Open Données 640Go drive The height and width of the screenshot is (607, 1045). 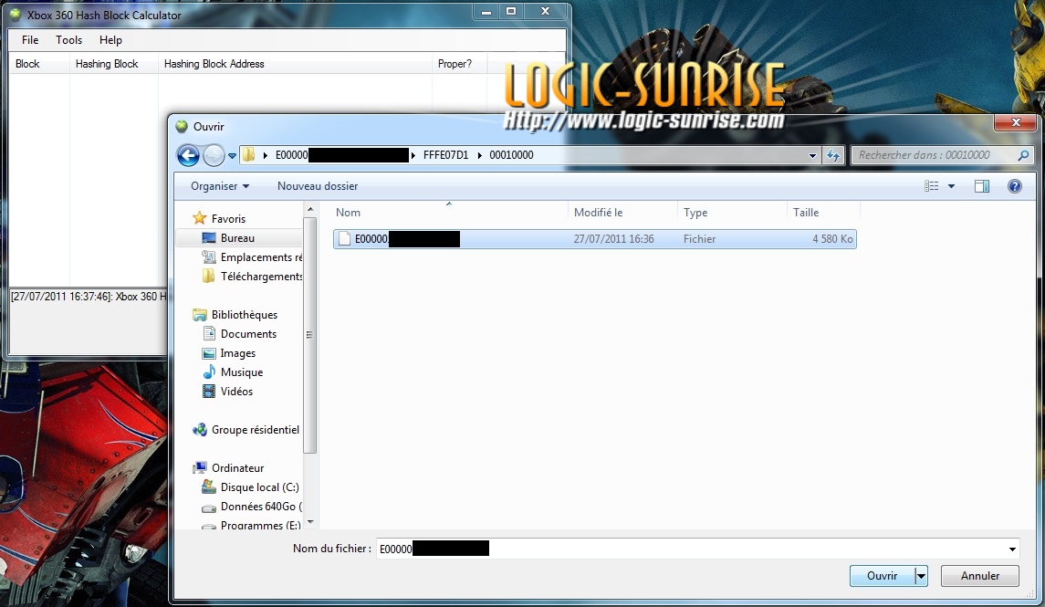click(x=261, y=507)
